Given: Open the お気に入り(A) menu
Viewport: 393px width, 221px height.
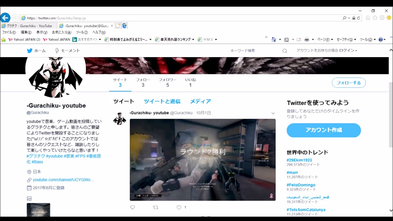Looking at the screenshot, I should (x=62, y=32).
